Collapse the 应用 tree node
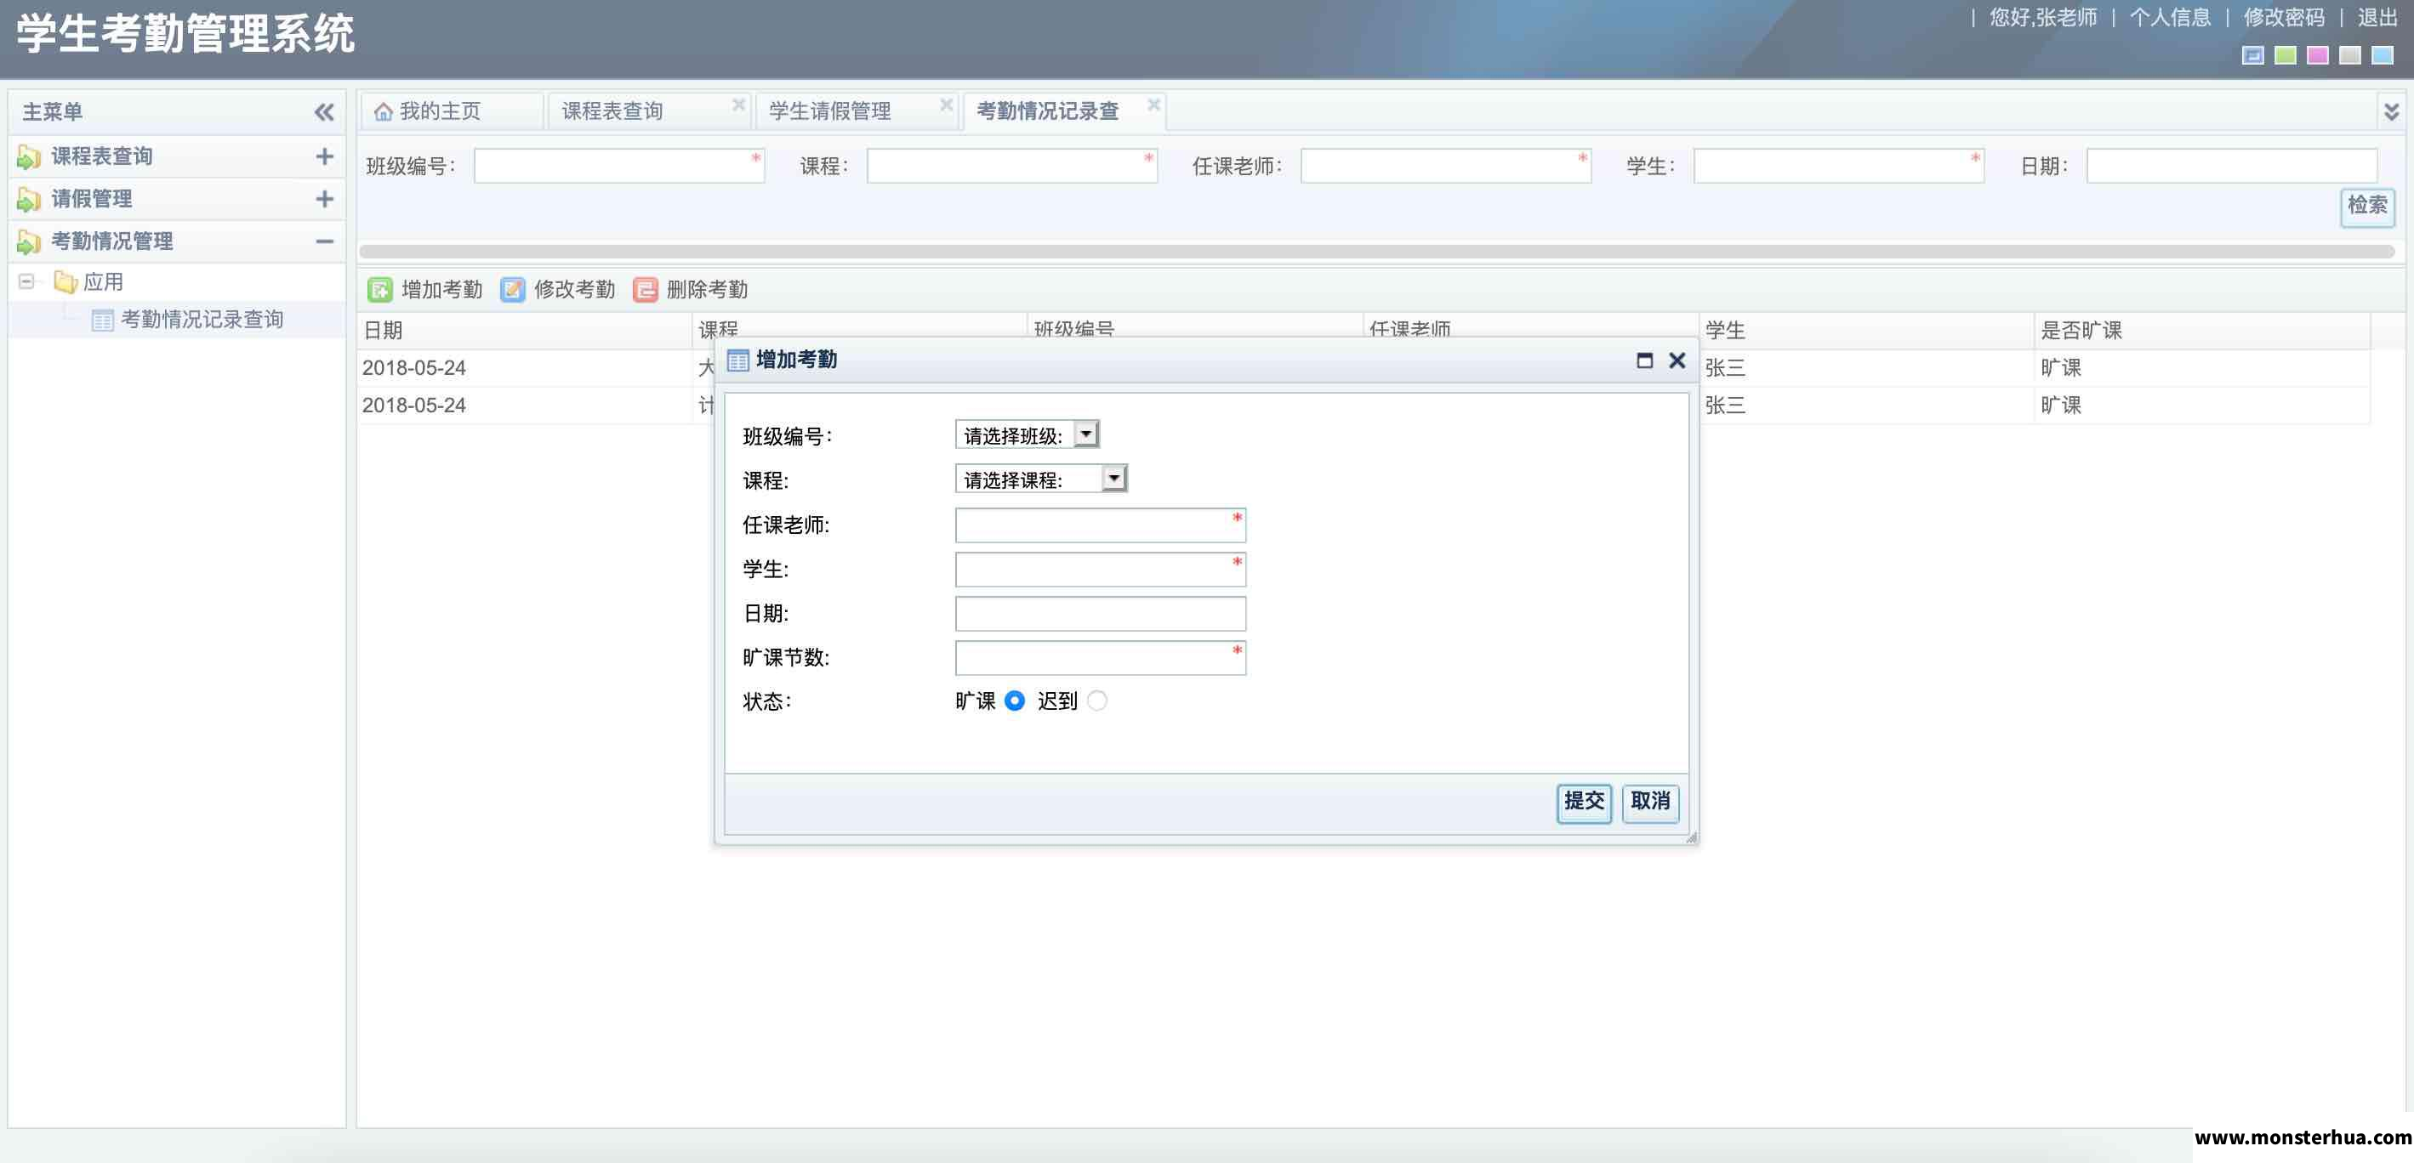The image size is (2414, 1163). (26, 281)
